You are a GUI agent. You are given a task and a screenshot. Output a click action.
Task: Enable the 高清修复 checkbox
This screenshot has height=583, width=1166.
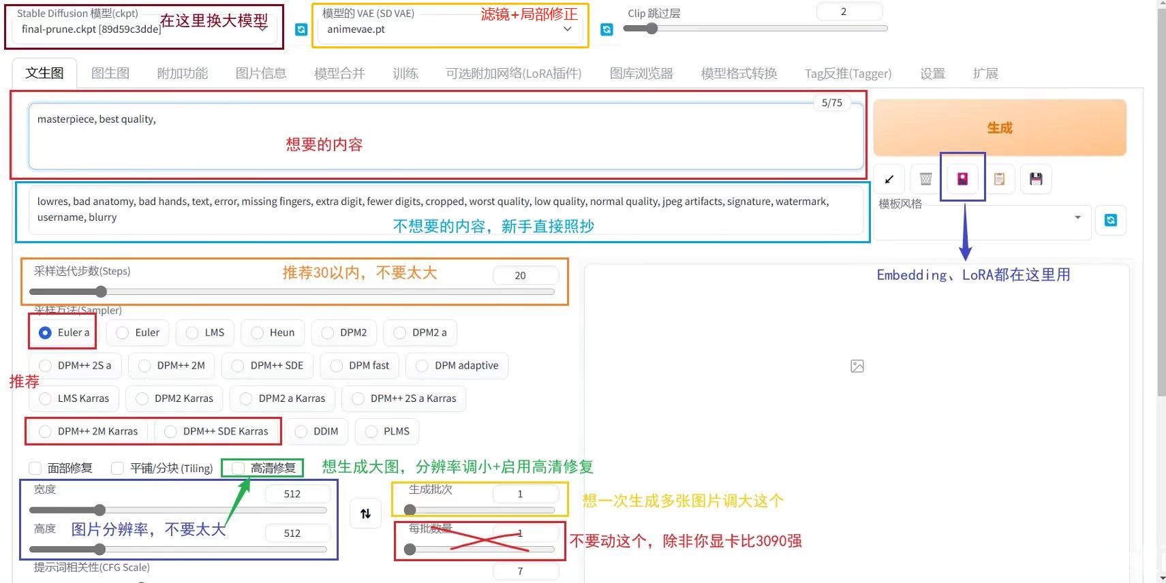tap(239, 468)
